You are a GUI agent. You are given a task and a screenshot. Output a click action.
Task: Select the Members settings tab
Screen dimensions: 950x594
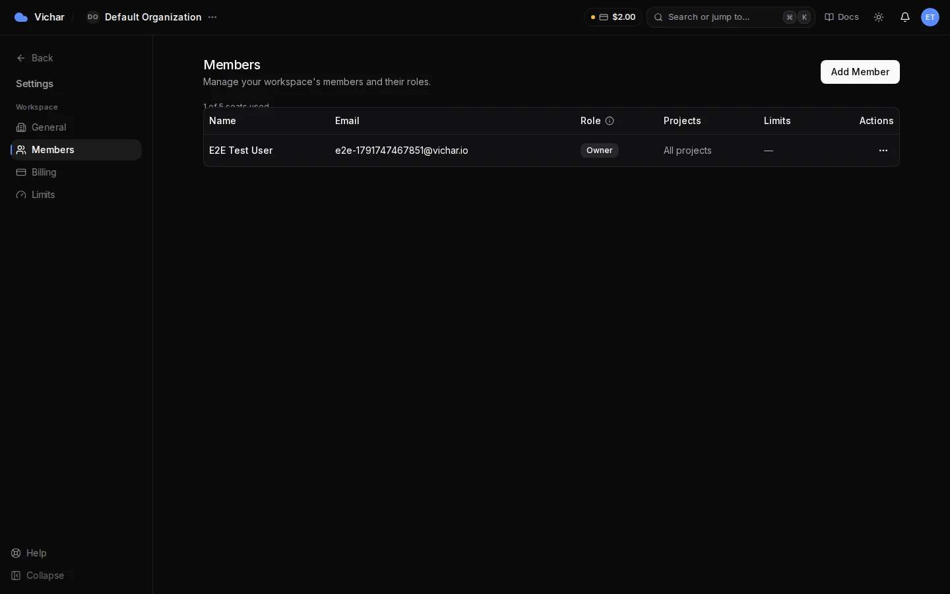(x=76, y=150)
